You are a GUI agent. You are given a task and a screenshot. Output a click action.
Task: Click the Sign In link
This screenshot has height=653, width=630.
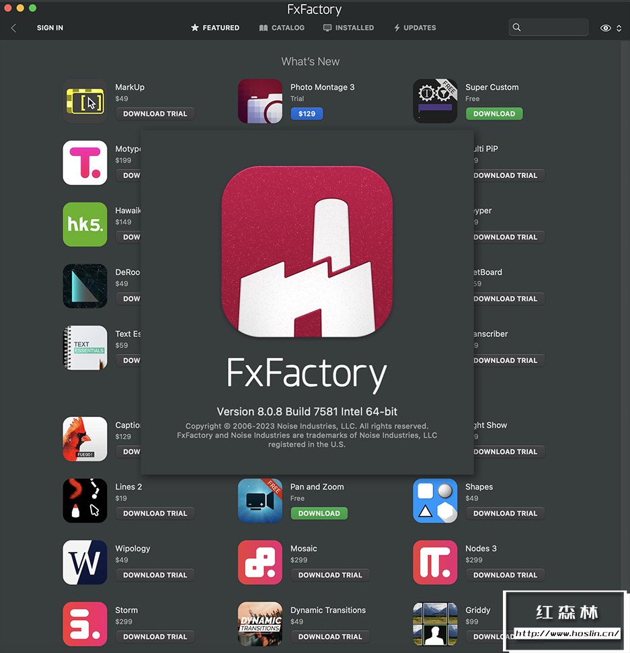(50, 28)
